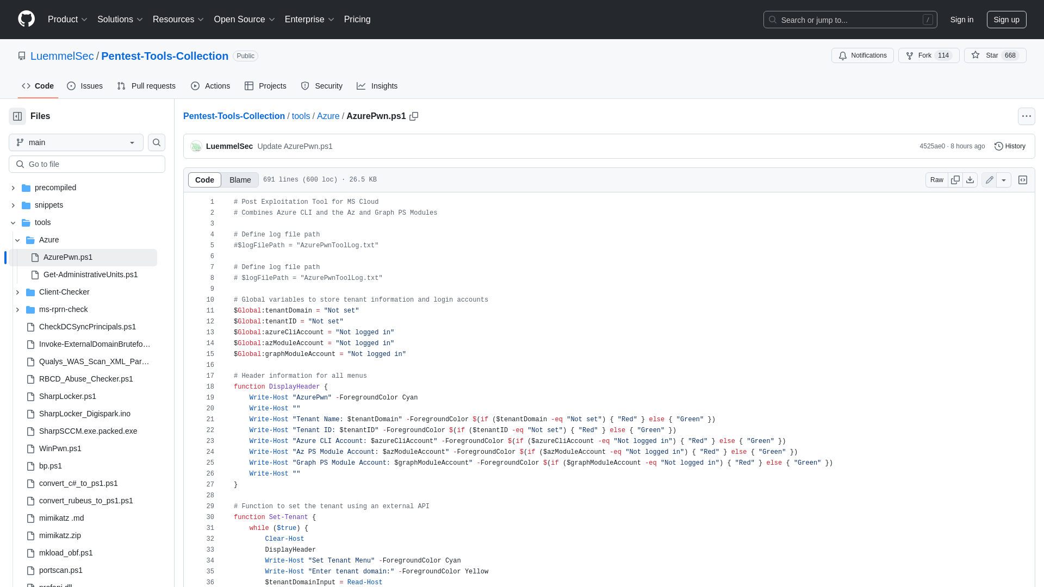Image resolution: width=1044 pixels, height=587 pixels.
Task: Open commit 4525ae0 link
Action: pyautogui.click(x=932, y=146)
